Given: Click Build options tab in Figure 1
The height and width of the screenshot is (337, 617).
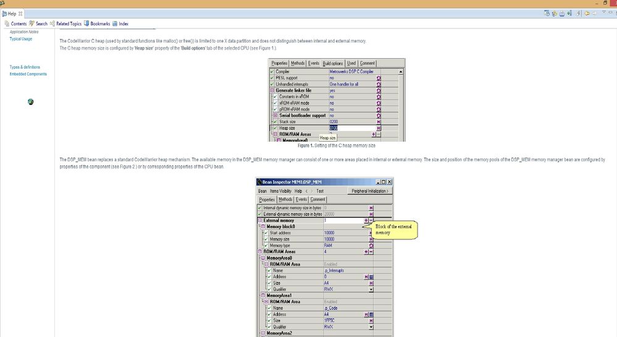Looking at the screenshot, I should coord(332,63).
